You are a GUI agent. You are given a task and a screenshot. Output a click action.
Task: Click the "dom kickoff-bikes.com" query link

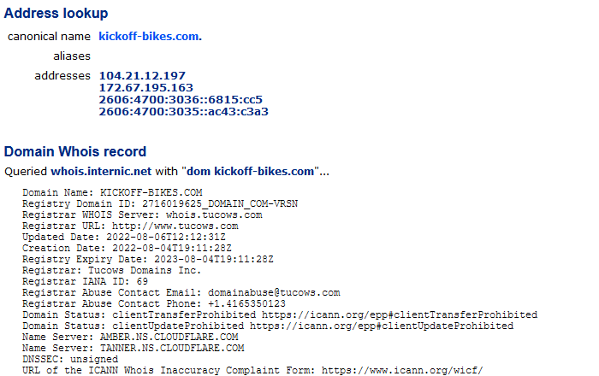tap(250, 171)
